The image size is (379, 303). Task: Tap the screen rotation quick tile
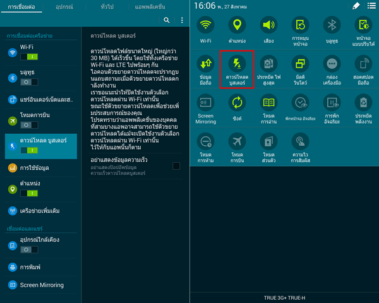point(300,29)
